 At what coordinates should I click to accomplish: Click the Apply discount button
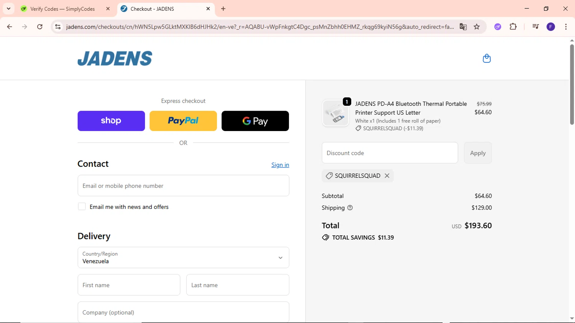click(478, 153)
